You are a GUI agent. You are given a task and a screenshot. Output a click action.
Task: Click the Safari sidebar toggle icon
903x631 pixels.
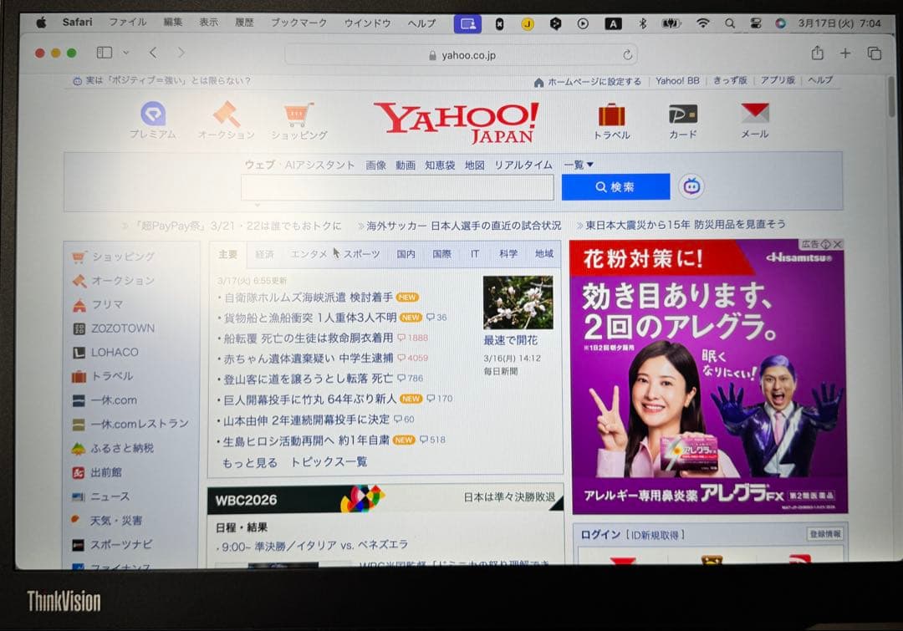[105, 53]
